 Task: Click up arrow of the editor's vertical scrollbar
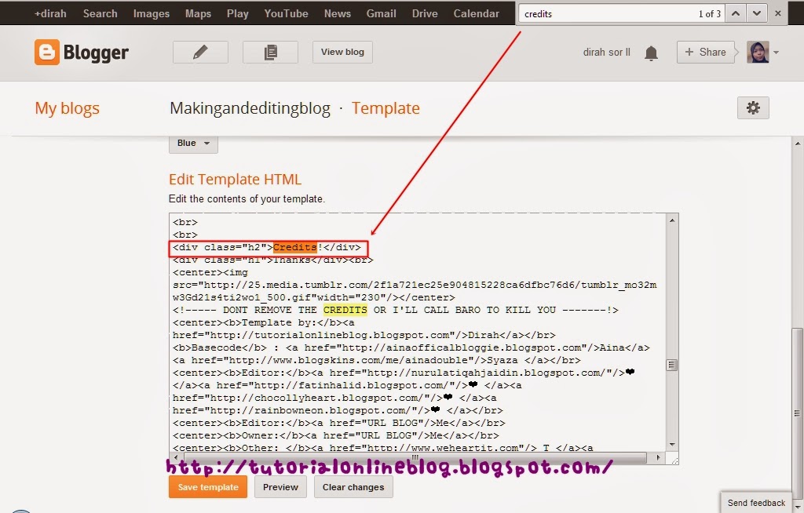click(672, 220)
